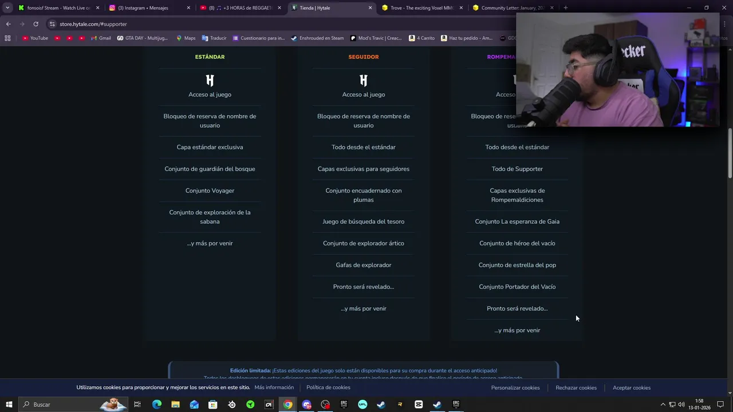
Task: Select 'Conjunto encuadernado con plumas' text
Action: coord(364,195)
